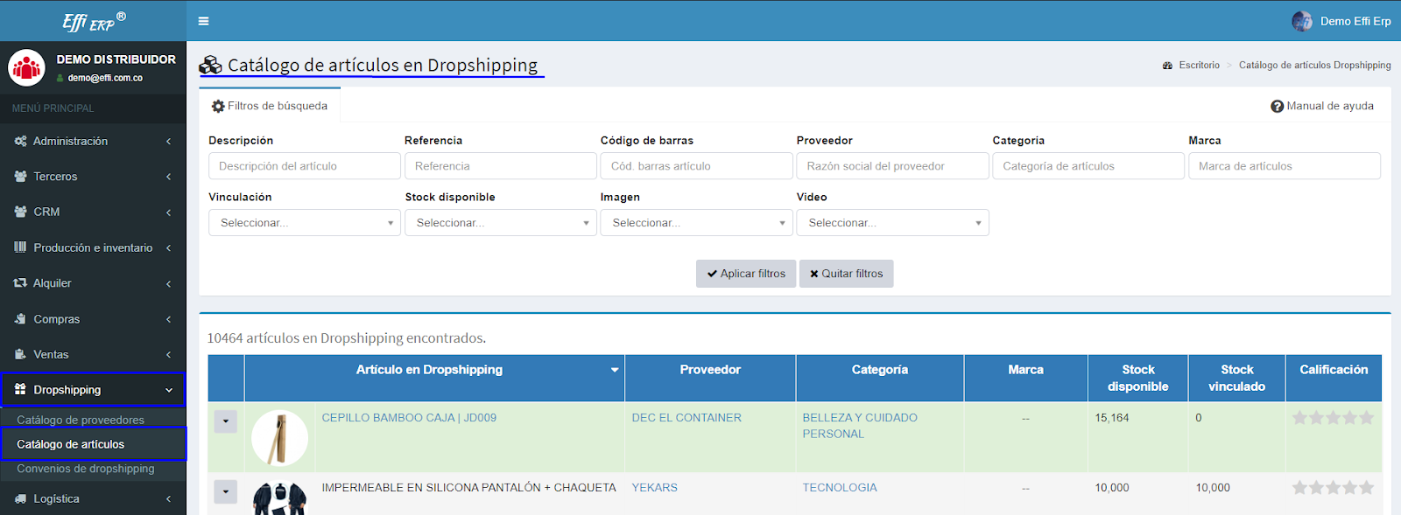Rate CEPILLO BAMBOO CAJA with fifth star

(x=1366, y=418)
